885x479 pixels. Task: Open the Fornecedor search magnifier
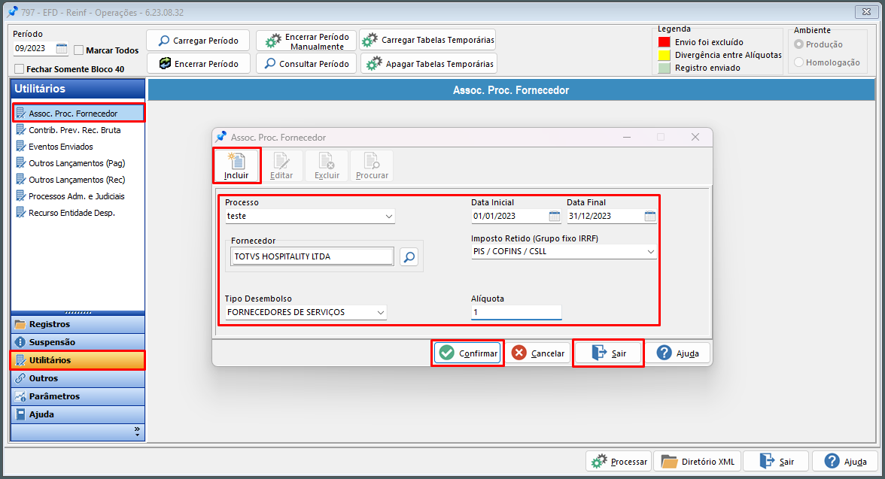click(409, 256)
